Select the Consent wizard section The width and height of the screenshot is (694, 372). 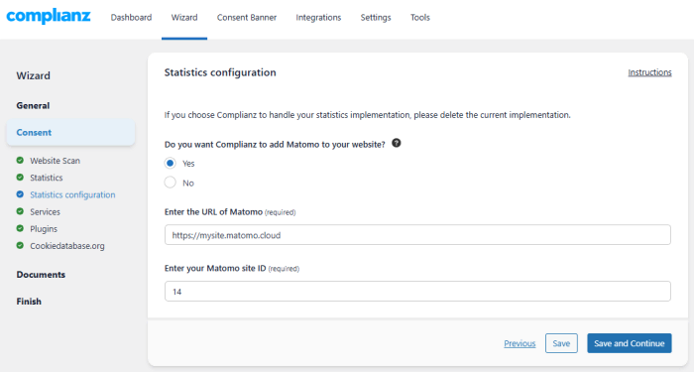tap(70, 132)
